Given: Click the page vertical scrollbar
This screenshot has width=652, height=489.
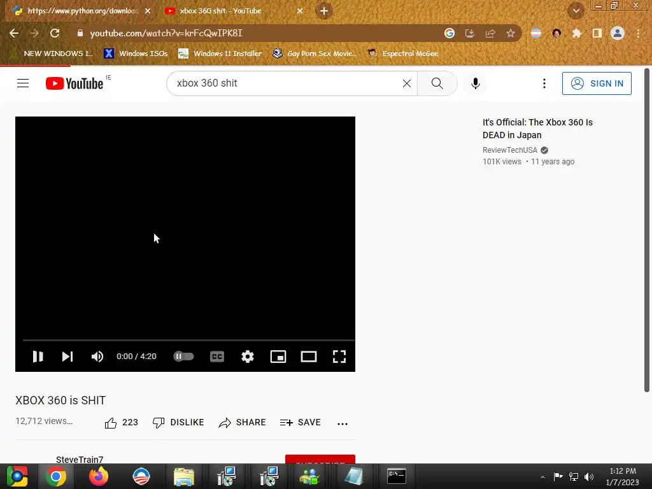Looking at the screenshot, I should [x=647, y=230].
